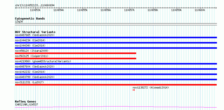
Task: Open nsv456120 (Itsara2009) variant label
Action: pyautogui.click(x=32, y=51)
